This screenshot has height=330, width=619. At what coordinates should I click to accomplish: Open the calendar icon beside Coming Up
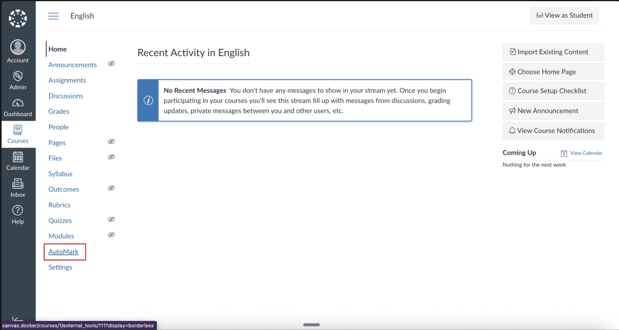coord(564,153)
